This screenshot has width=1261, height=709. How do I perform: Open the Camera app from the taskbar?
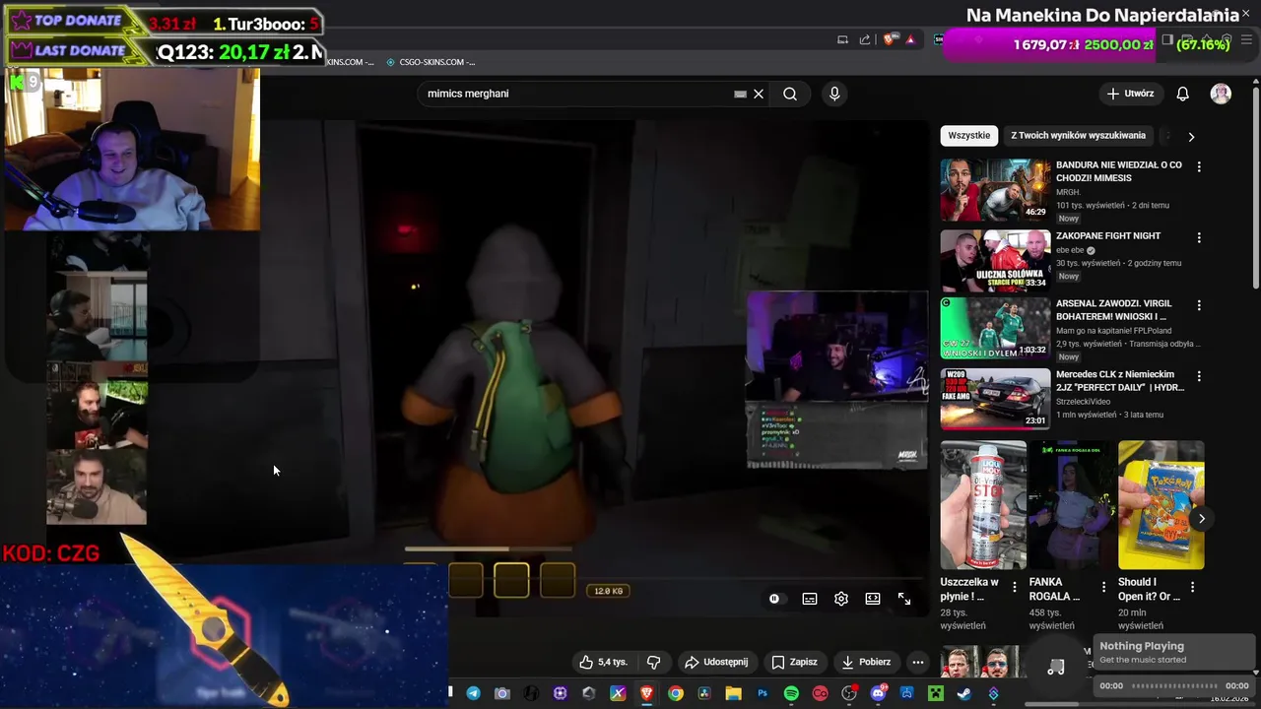coord(502,693)
